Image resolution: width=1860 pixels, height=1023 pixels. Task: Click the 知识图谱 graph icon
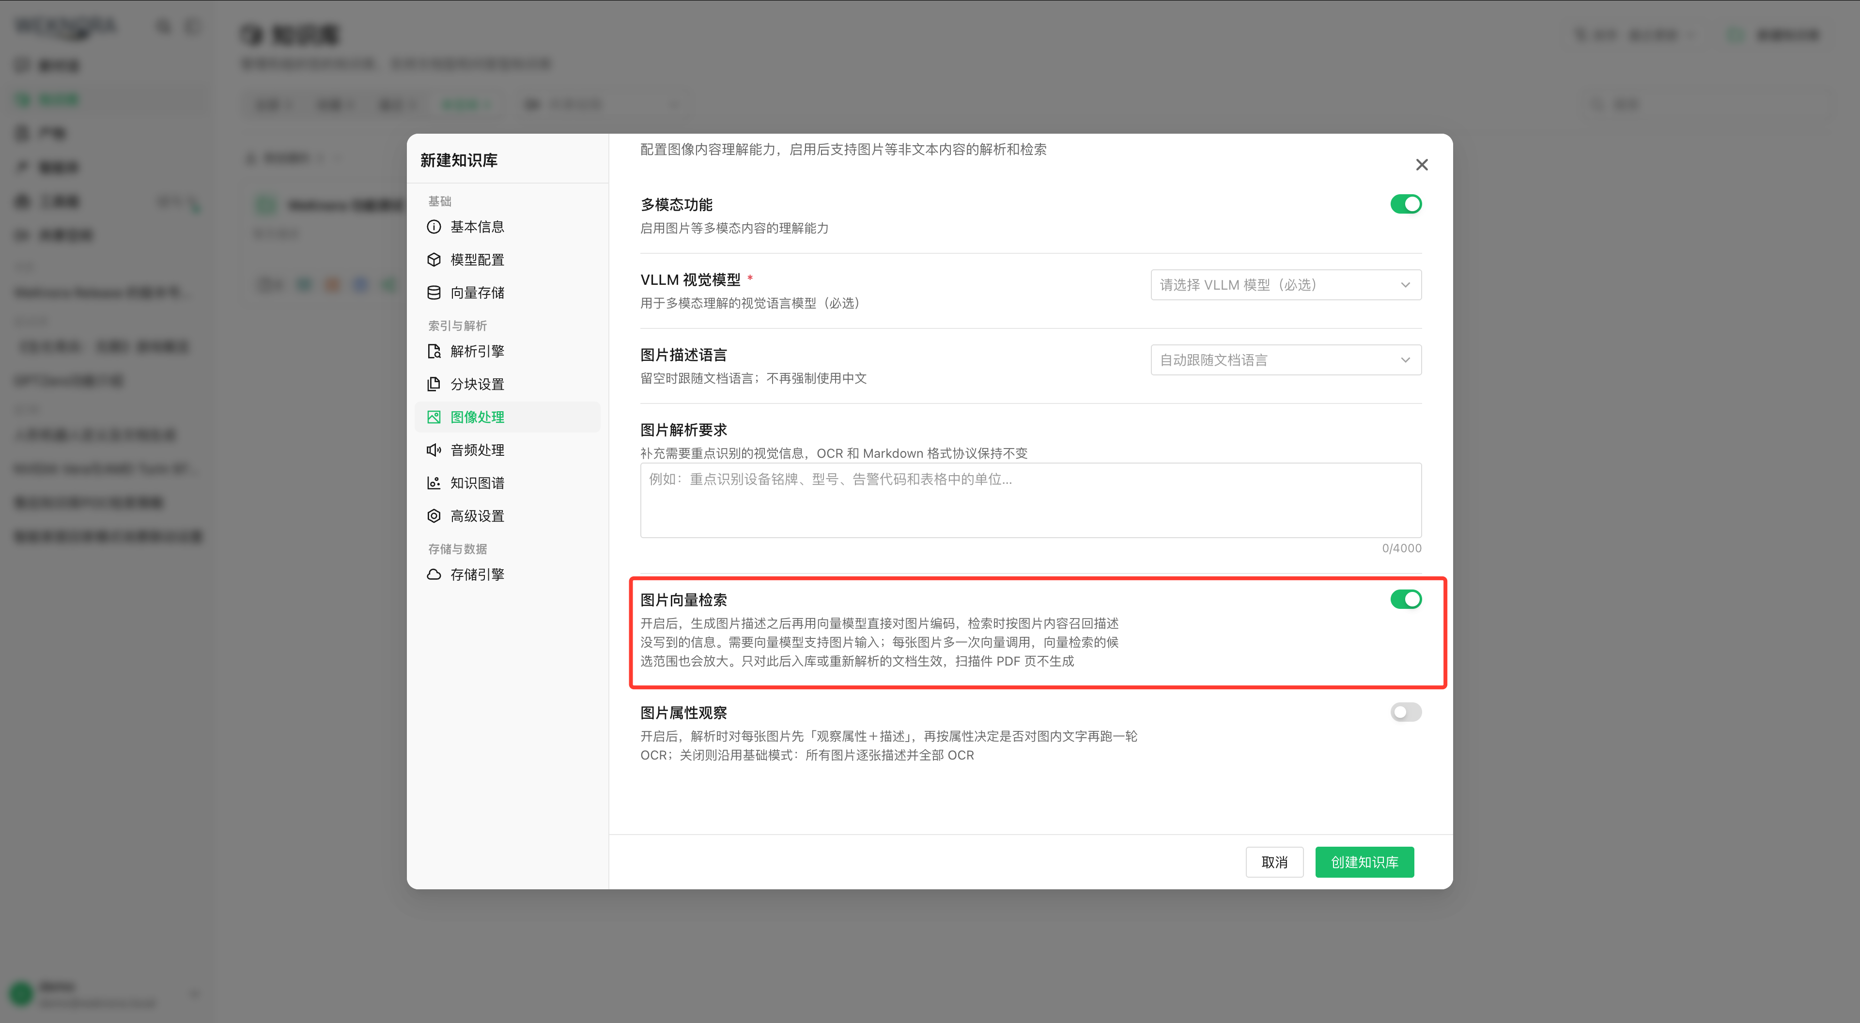(434, 483)
